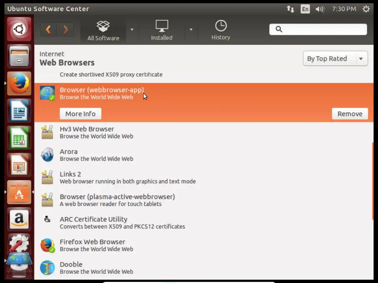Open the Files manager in the launcher
The width and height of the screenshot is (378, 283).
19,56
